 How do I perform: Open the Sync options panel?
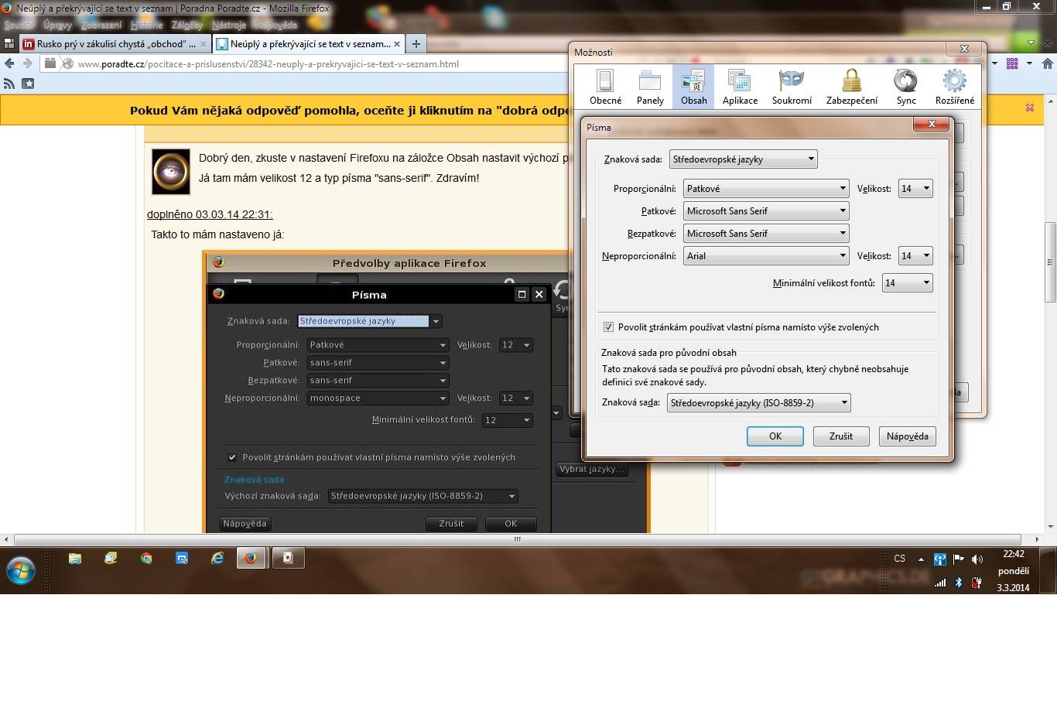click(x=906, y=87)
